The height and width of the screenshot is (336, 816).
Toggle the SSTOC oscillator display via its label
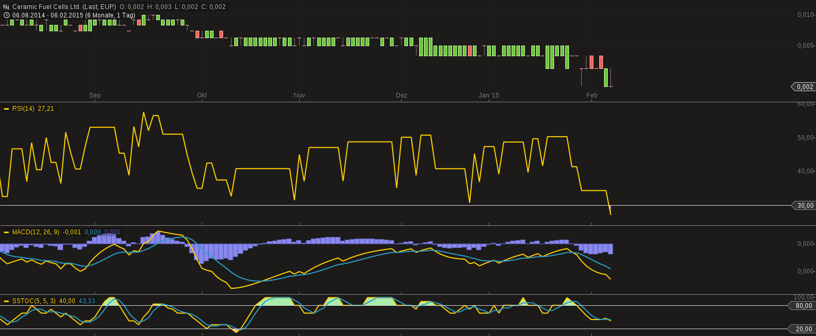coord(33,300)
